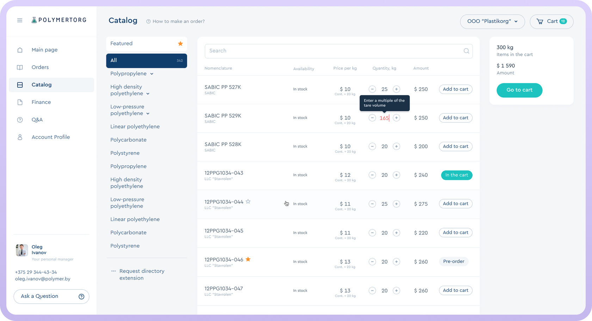Open Orders in the sidebar
Screen dimensions: 592x321
tap(40, 67)
